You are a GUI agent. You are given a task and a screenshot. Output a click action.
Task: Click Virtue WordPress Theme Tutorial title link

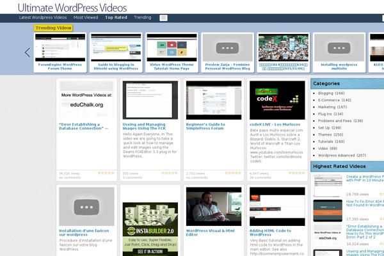click(172, 67)
